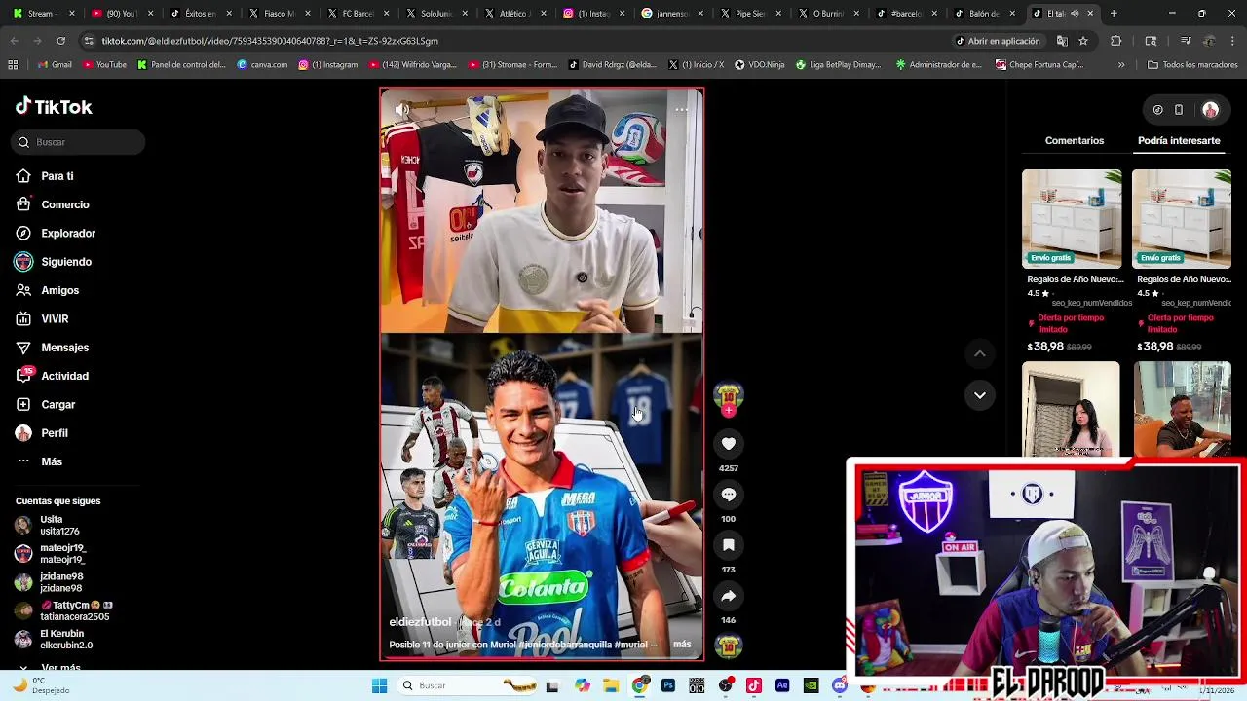Mute the video with speaker icon

tap(401, 110)
